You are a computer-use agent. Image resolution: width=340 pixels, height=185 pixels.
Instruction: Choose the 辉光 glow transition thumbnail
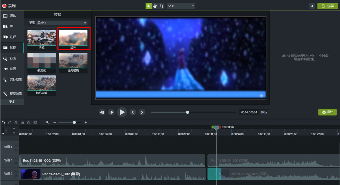tap(73, 40)
